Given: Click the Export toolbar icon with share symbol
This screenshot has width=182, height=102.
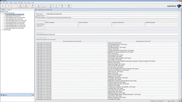Looking at the screenshot, I should coord(38,6).
